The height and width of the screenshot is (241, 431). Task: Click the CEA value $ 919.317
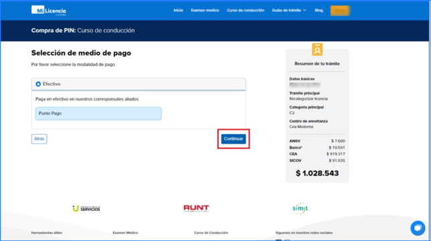[x=335, y=154]
